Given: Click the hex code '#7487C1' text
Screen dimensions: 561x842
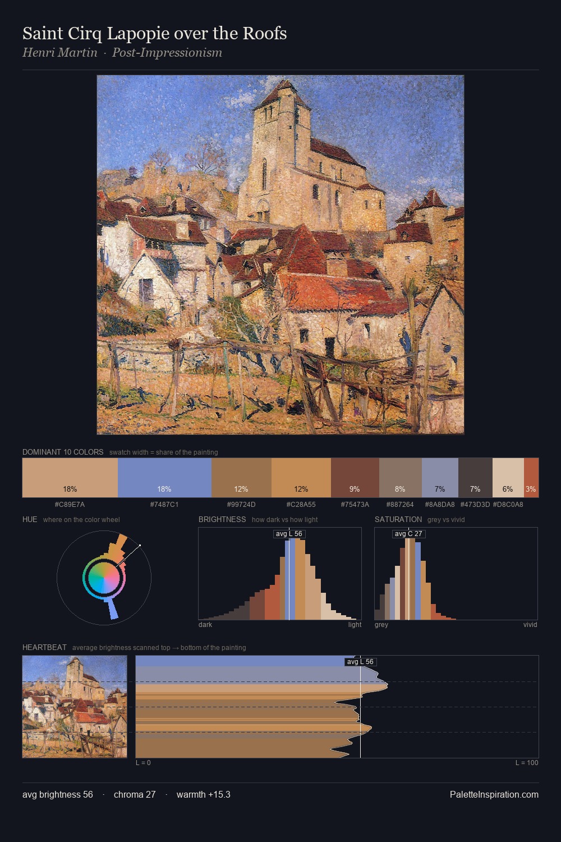Looking at the screenshot, I should 164,505.
